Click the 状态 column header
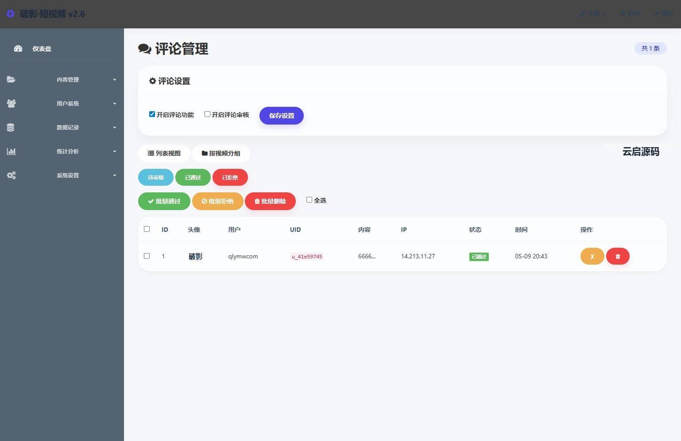681x441 pixels. [475, 230]
